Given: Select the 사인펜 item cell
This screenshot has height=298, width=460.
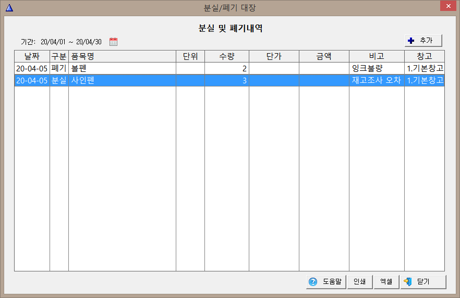Looking at the screenshot, I should coord(122,80).
